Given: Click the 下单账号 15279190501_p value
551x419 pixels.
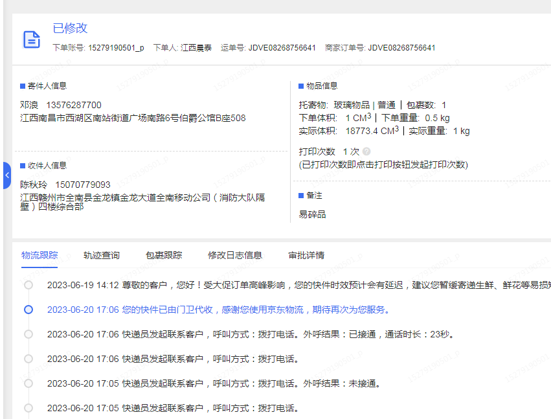Looking at the screenshot, I should click(x=116, y=48).
